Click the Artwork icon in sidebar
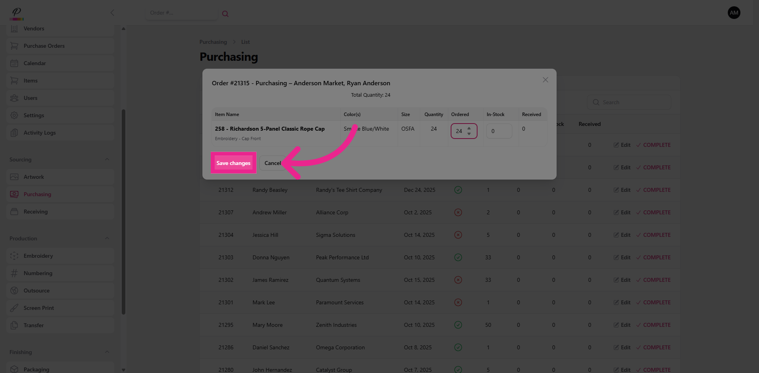This screenshot has height=373, width=759. point(14,177)
